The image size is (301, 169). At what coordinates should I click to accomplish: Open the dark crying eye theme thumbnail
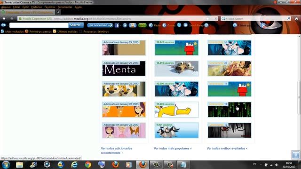coord(230,131)
